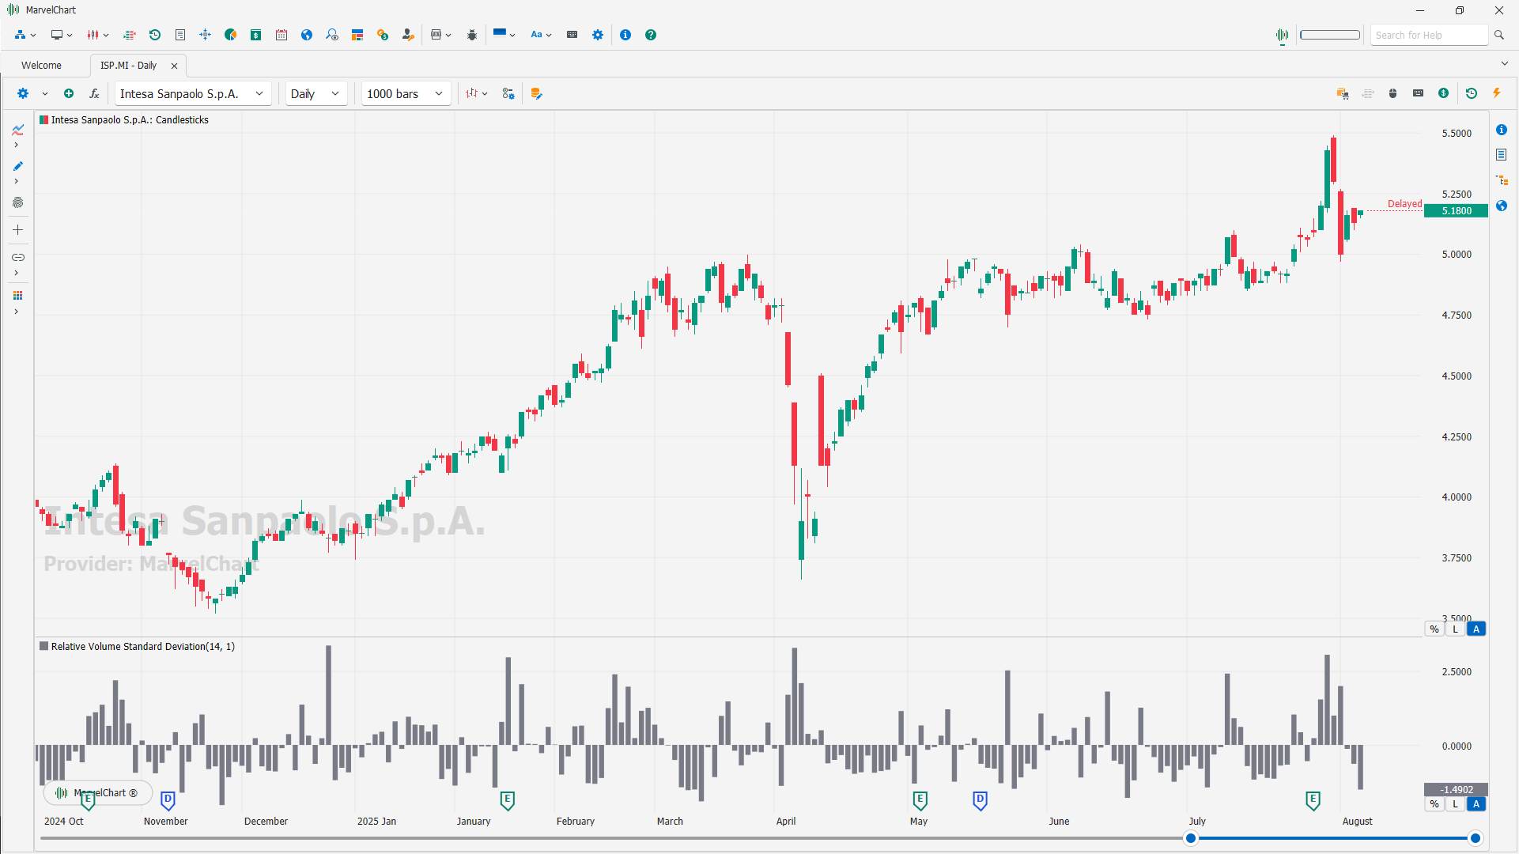Click the crosshair move icon in main toolbar
Viewport: 1519px width, 854px height.
click(206, 35)
